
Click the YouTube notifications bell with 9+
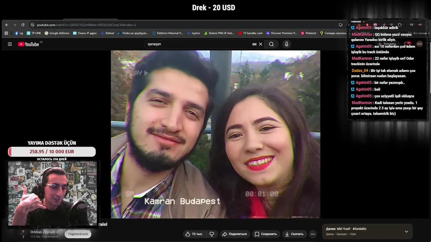tap(407, 44)
